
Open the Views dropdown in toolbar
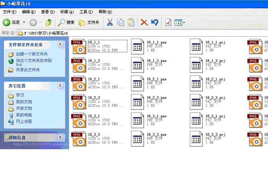(x=180, y=22)
